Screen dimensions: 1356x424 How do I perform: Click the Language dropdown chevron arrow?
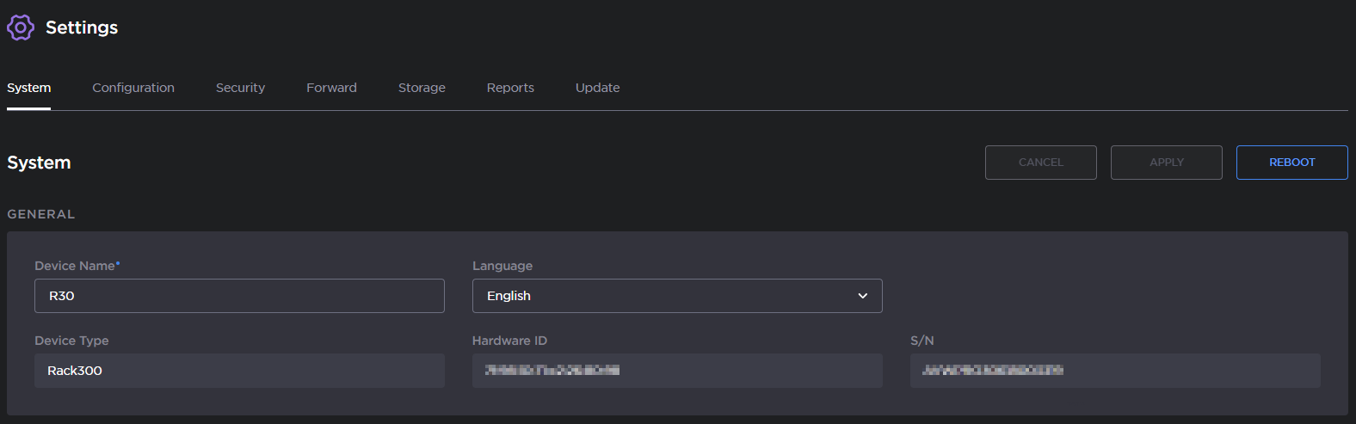pos(862,296)
